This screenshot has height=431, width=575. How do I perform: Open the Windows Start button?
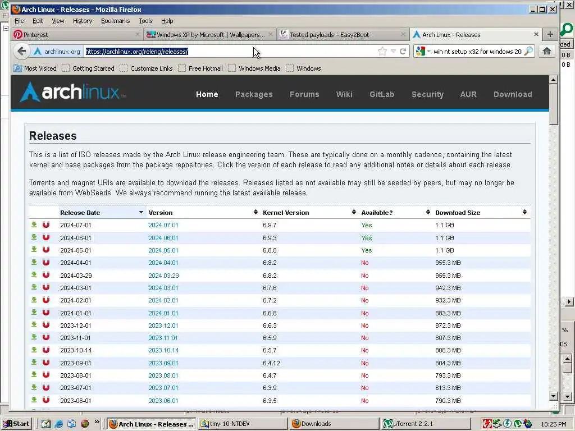coord(17,424)
